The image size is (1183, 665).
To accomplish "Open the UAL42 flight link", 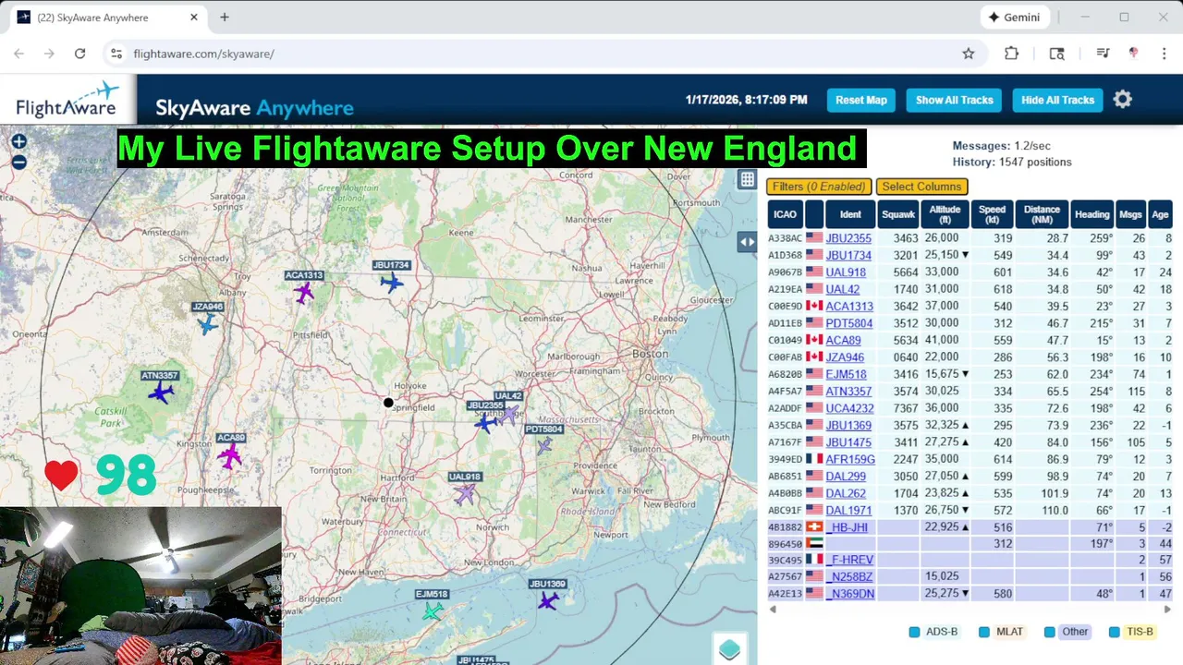I will pyautogui.click(x=843, y=289).
